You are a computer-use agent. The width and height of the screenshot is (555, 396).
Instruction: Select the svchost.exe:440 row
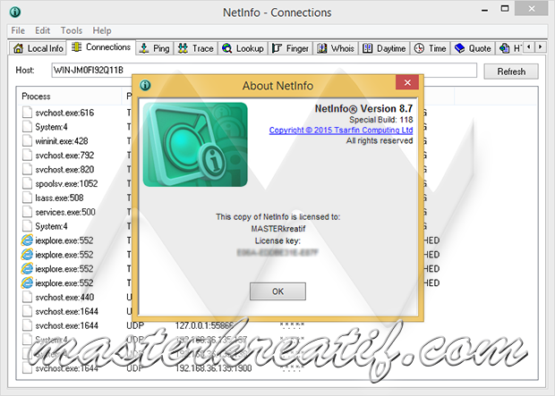(64, 298)
